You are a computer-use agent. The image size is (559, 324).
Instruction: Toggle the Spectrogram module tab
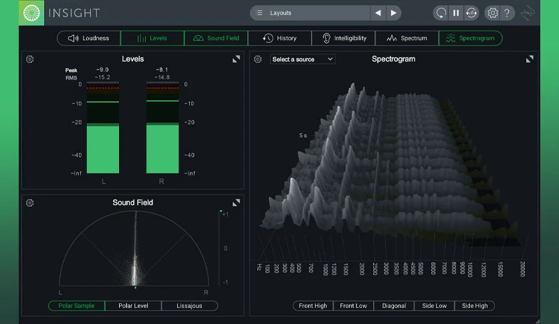pyautogui.click(x=471, y=38)
